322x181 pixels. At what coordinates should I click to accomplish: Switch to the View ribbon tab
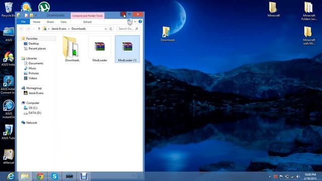point(63,22)
